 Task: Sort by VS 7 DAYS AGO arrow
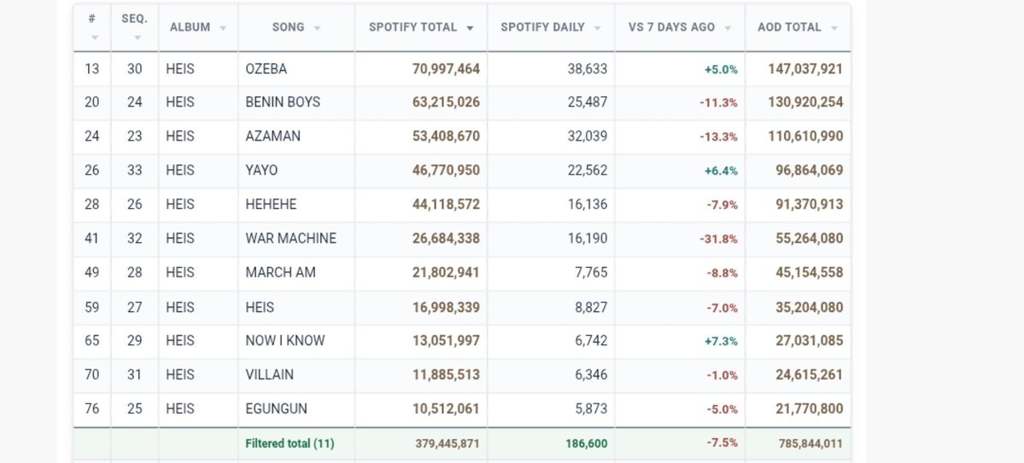728,28
